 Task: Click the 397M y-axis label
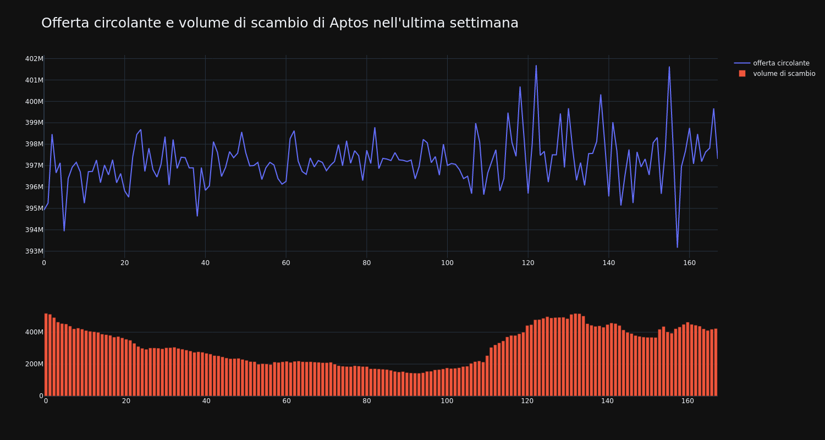tap(34, 166)
